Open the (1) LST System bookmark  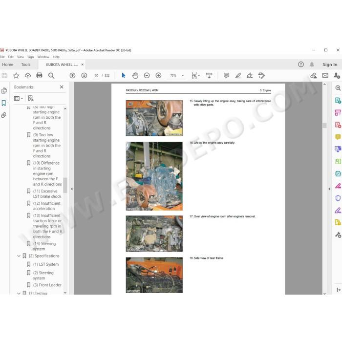tap(46, 264)
